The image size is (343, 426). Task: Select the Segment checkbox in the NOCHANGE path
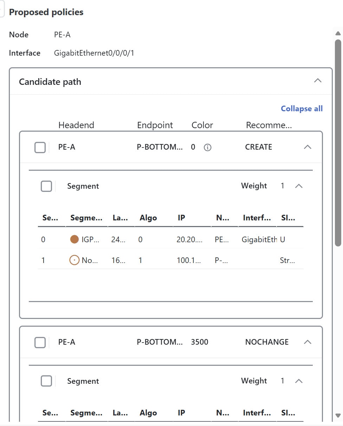(x=46, y=381)
